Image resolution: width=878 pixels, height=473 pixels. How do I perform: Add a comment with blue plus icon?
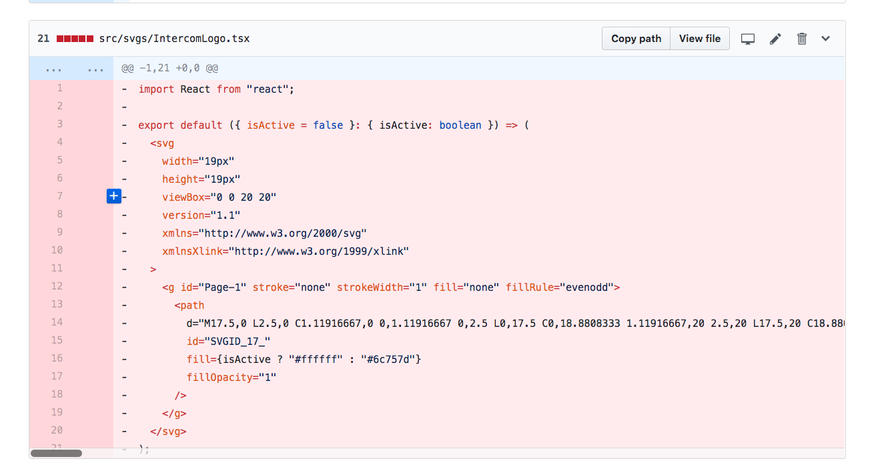114,196
